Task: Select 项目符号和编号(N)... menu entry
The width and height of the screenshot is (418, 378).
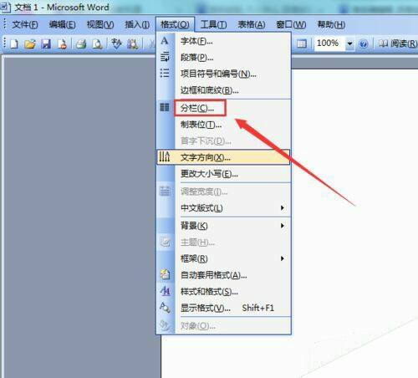Action: [223, 74]
